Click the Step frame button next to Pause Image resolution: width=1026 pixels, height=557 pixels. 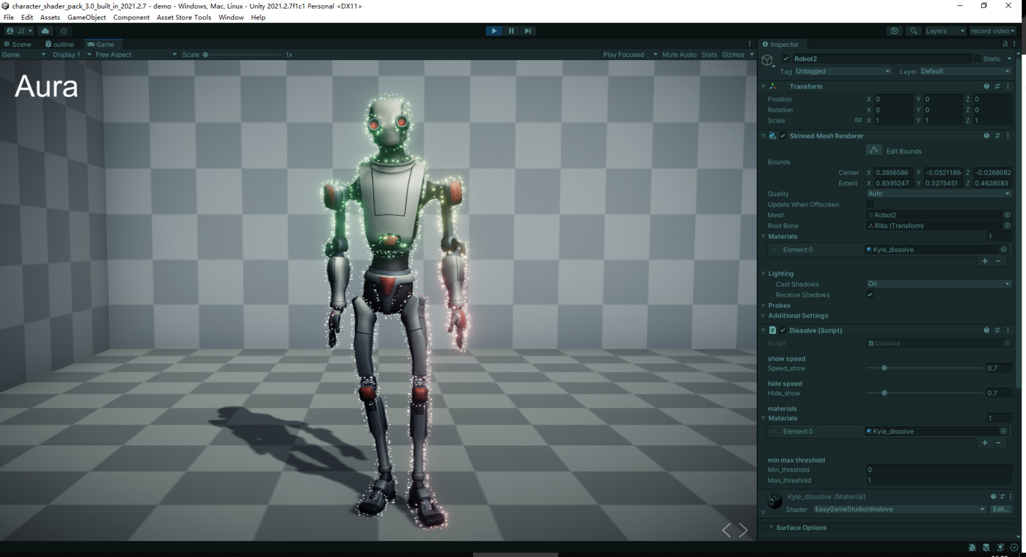coord(527,31)
